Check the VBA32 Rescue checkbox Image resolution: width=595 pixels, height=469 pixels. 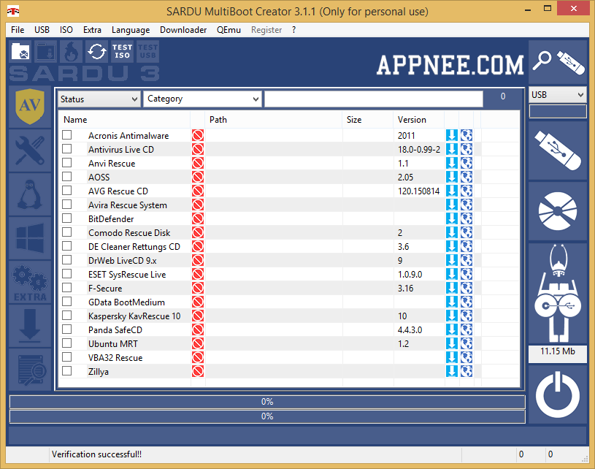pyautogui.click(x=66, y=357)
